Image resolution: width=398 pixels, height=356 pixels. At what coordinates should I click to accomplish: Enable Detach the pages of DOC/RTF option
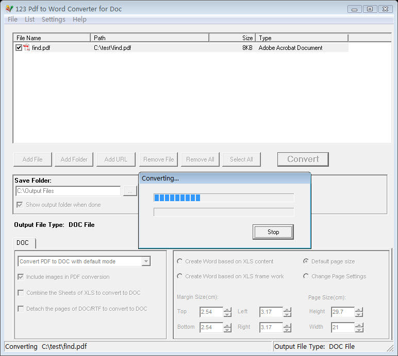[21, 309]
